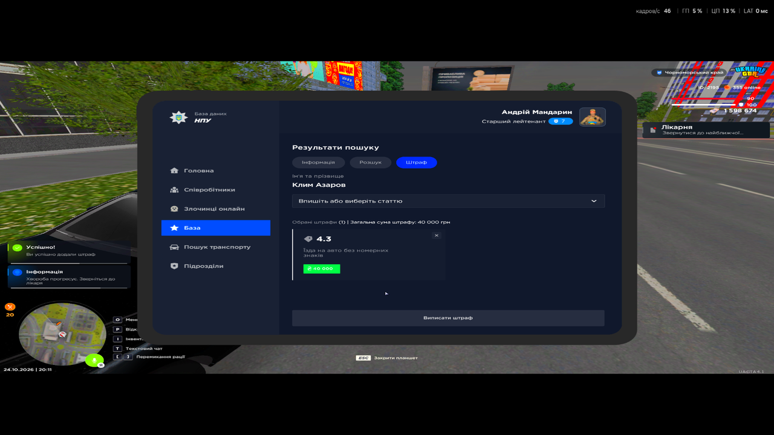Viewport: 774px width, 435px height.
Task: Select the База sidebar item
Action: [215, 228]
